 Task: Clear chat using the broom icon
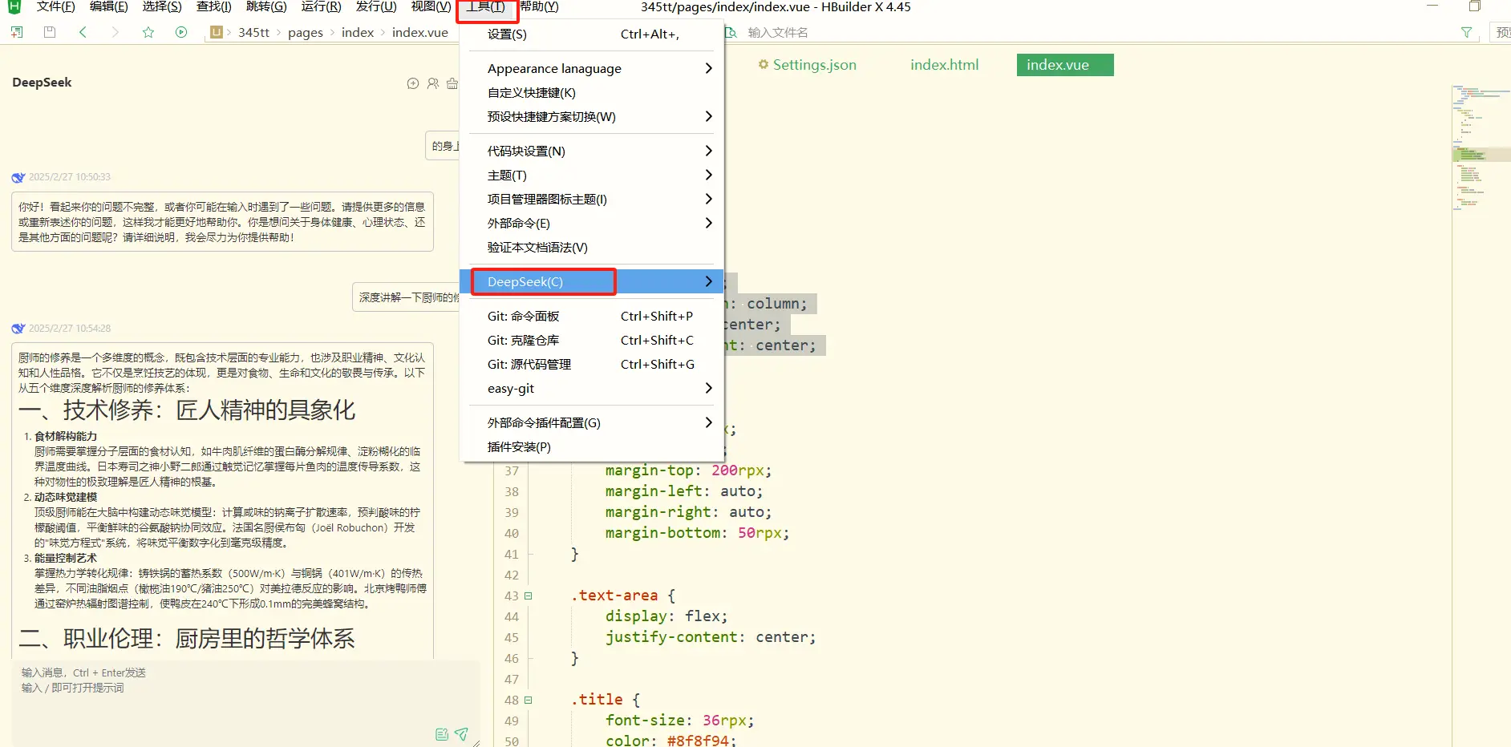452,83
